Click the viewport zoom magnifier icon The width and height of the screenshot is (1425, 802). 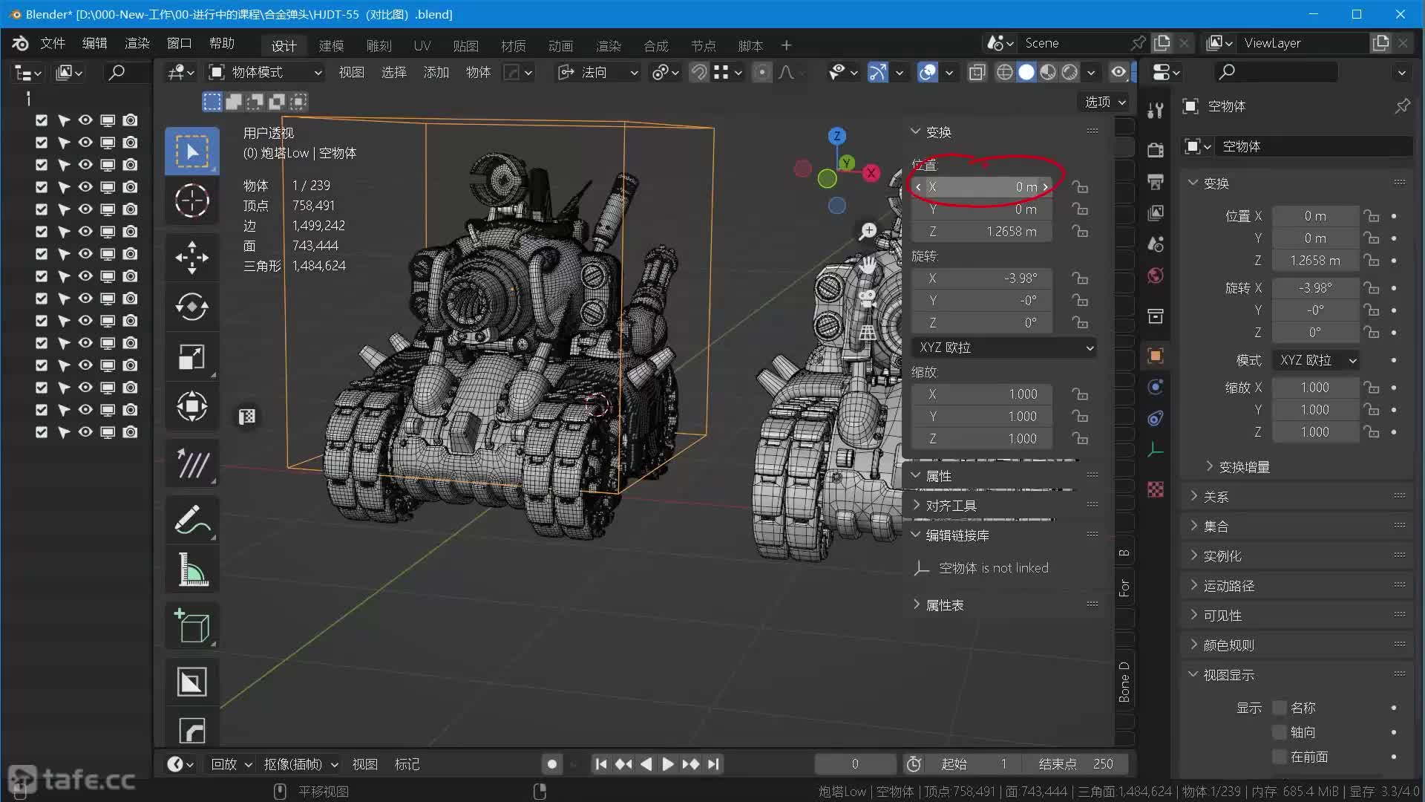pos(868,232)
